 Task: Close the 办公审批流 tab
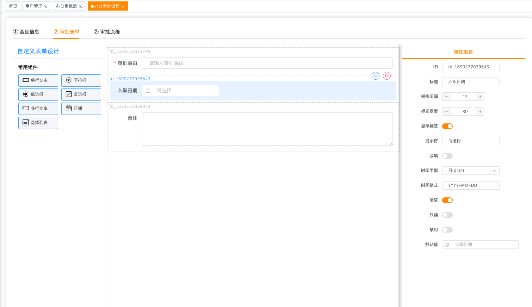(81, 7)
